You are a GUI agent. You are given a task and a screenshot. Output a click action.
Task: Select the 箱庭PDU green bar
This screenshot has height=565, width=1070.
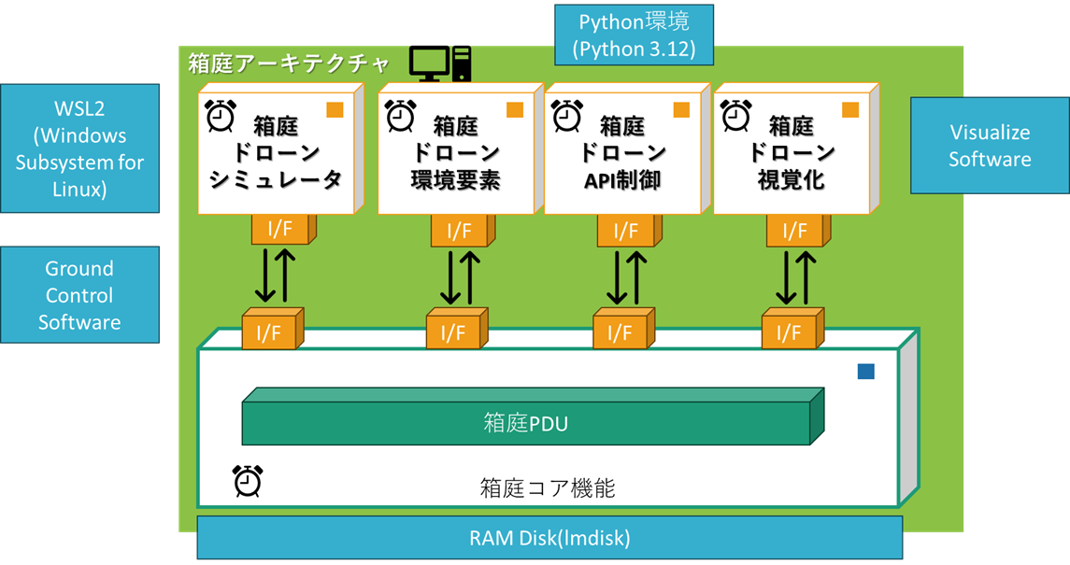[533, 417]
